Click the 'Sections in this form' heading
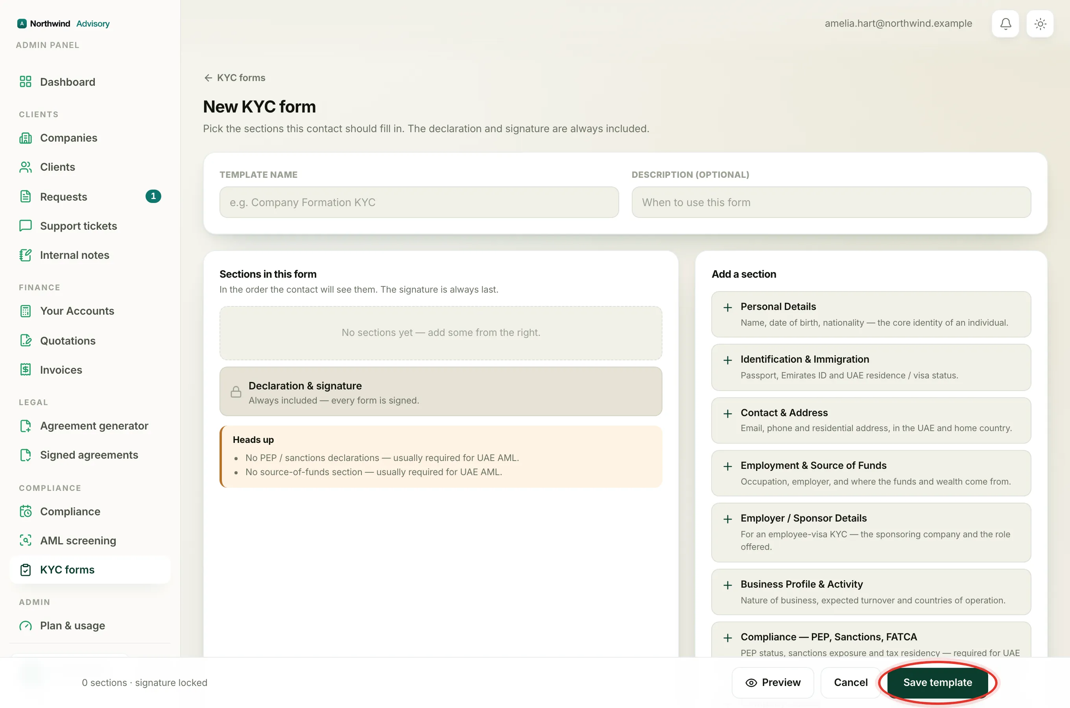 pos(268,274)
